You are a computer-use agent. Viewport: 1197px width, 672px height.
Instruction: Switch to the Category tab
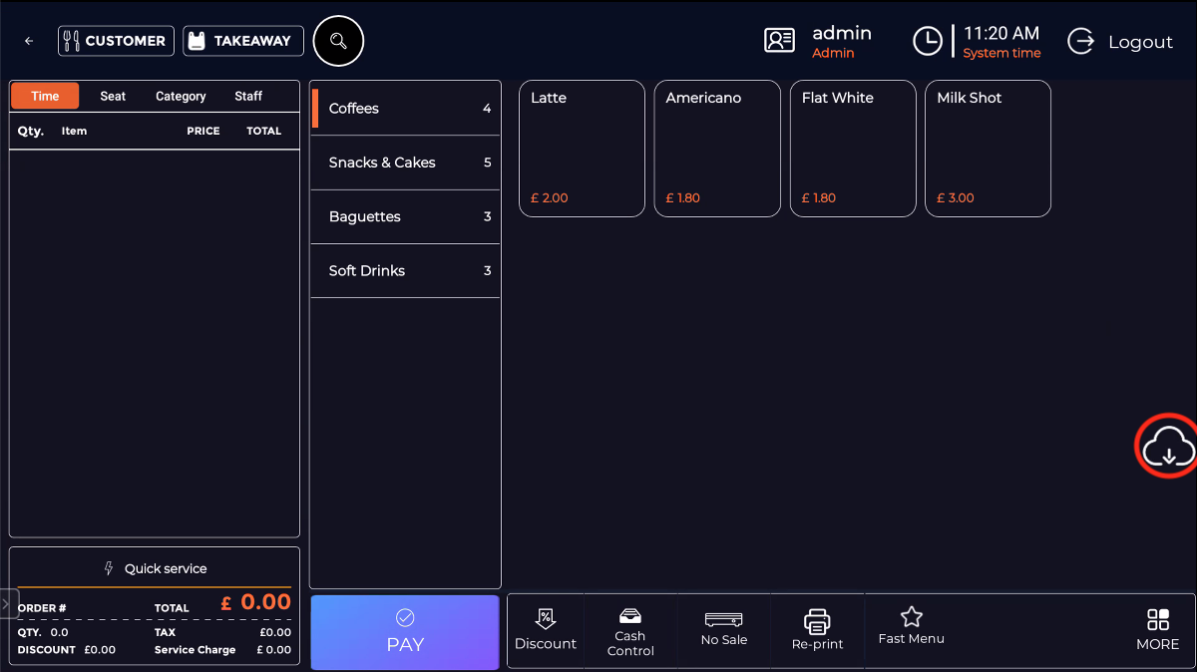click(x=181, y=96)
